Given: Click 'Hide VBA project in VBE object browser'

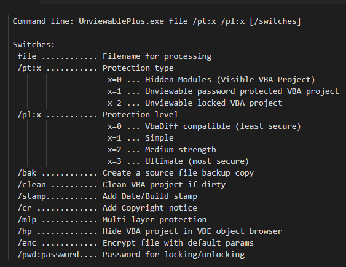Looking at the screenshot, I should (192, 231).
